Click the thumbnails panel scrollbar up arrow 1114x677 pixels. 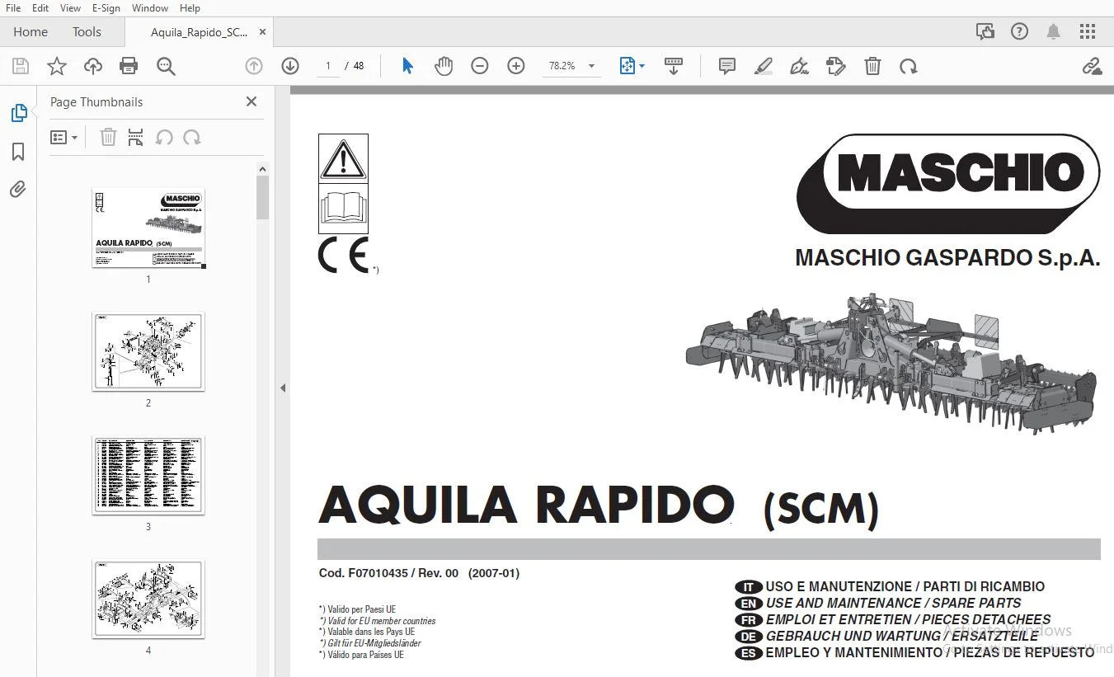tap(263, 169)
